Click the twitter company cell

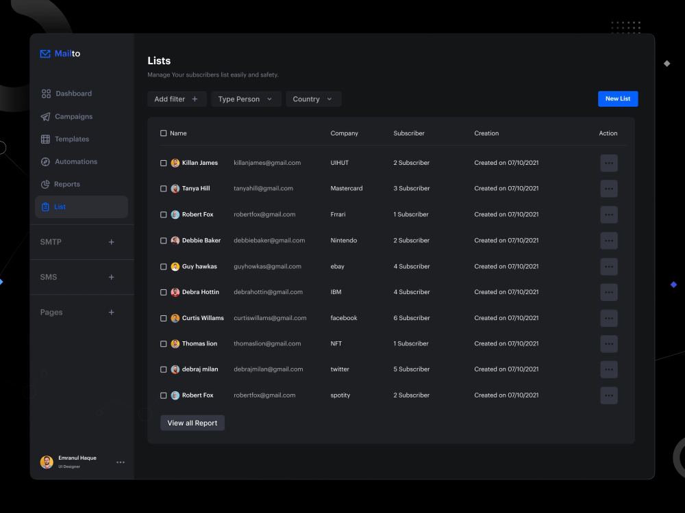(340, 369)
